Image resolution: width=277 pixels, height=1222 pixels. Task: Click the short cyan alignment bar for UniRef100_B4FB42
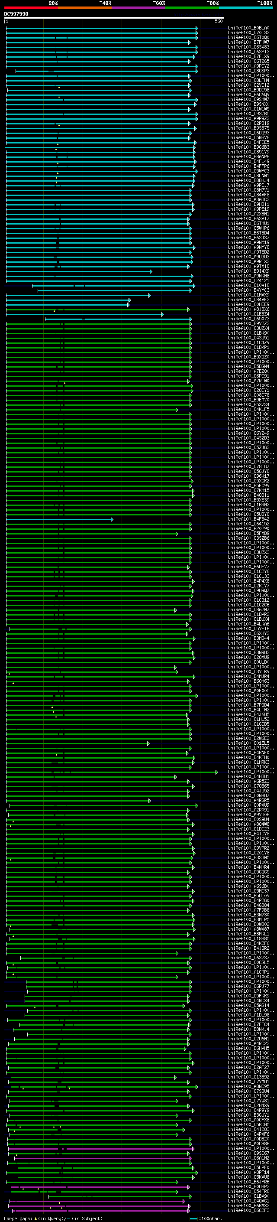[x=60, y=519]
